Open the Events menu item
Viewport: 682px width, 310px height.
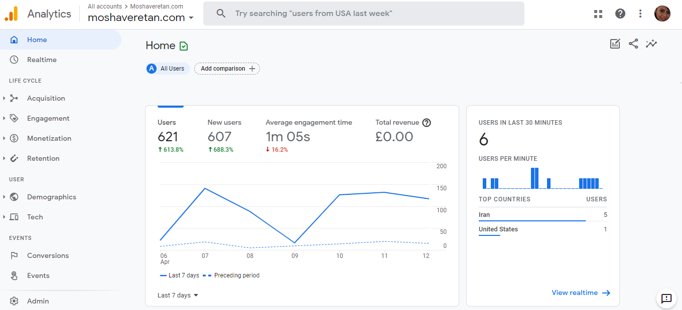coord(61,275)
